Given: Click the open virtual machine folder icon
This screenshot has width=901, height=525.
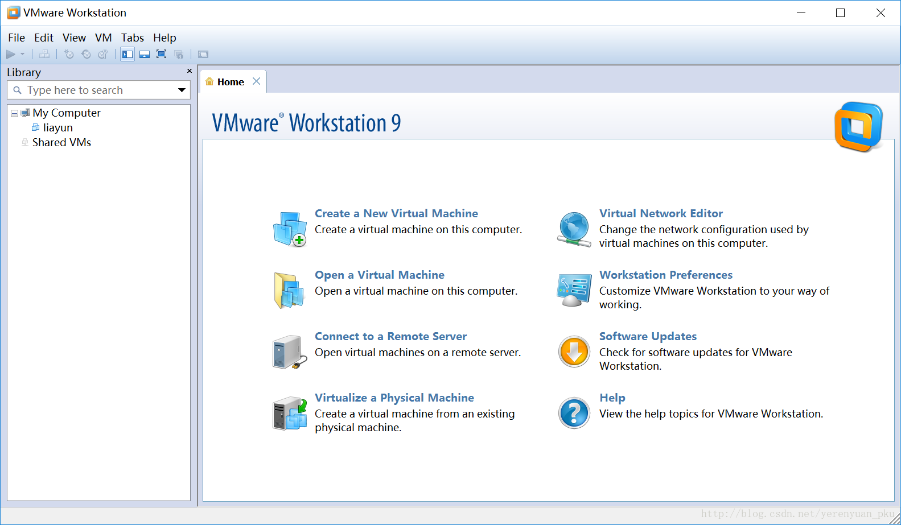Looking at the screenshot, I should coord(290,290).
